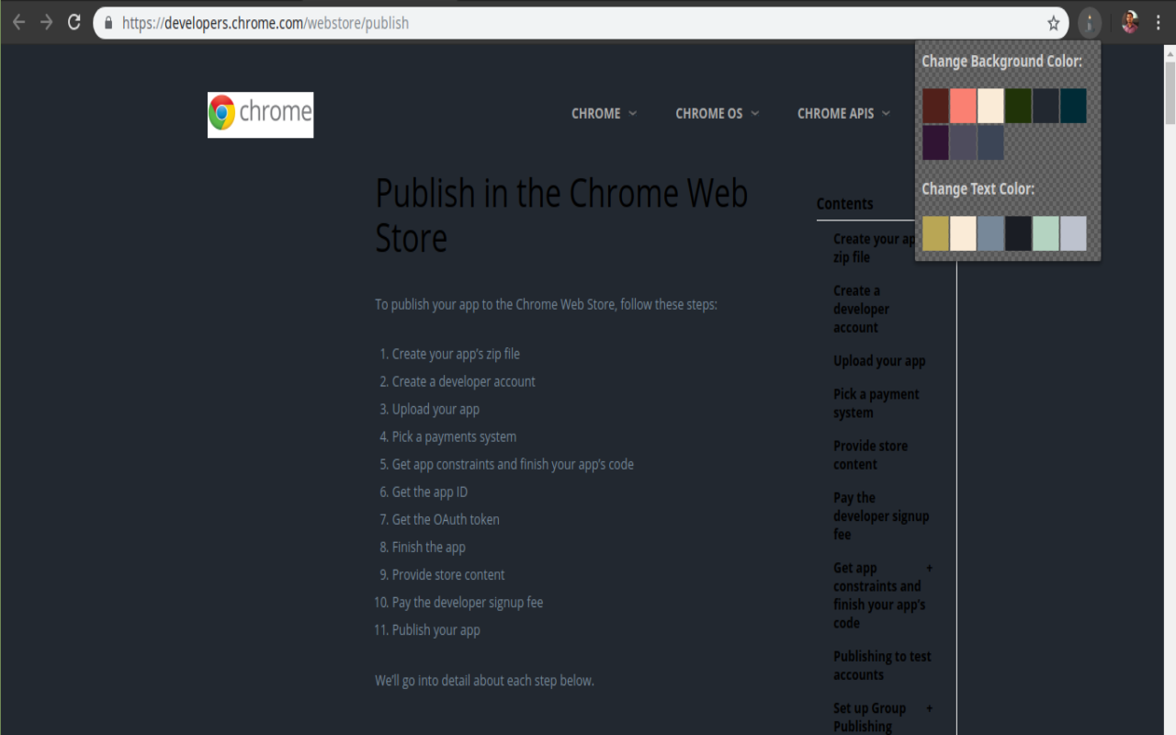Jump to Pay the developer signup fee in Contents

pos(881,515)
